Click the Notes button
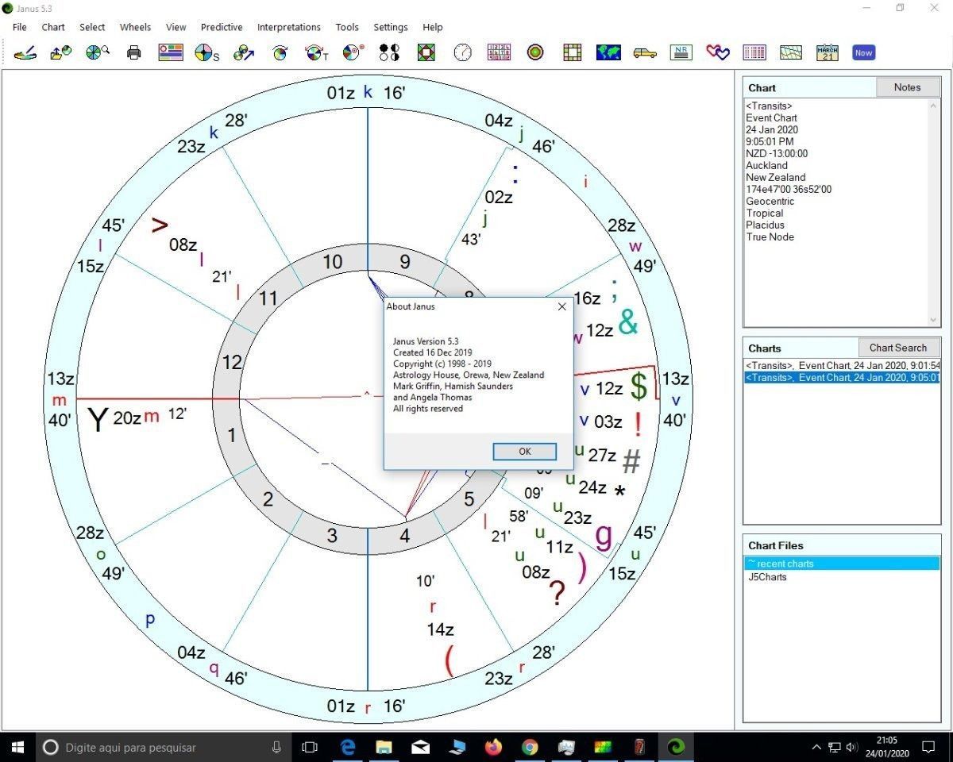Viewport: 953px width, 762px height. point(908,87)
